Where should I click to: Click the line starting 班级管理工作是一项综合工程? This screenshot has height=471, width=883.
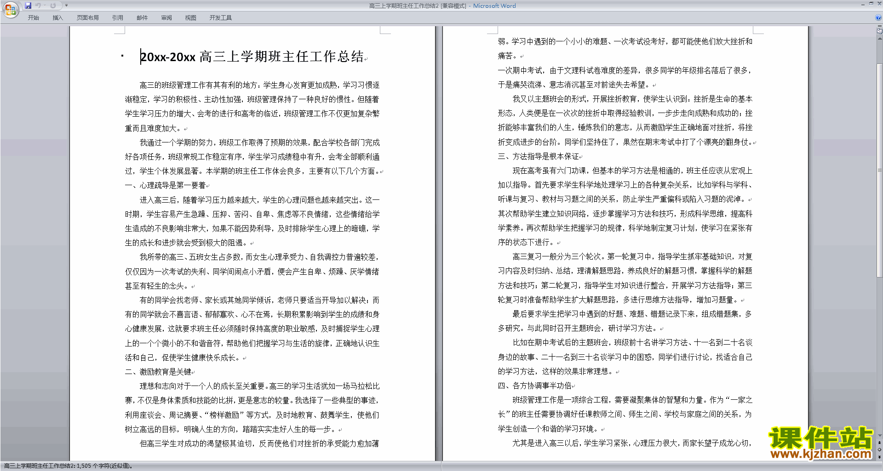click(x=632, y=400)
